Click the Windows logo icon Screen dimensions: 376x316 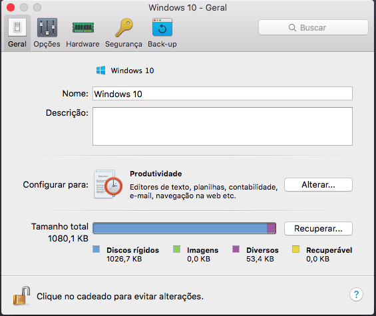[100, 71]
